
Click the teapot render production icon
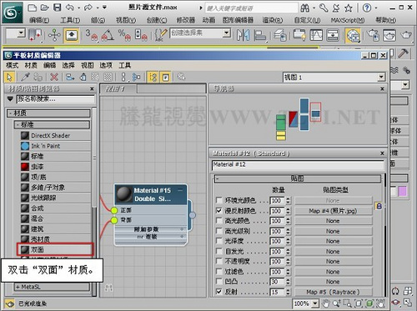tap(406, 35)
